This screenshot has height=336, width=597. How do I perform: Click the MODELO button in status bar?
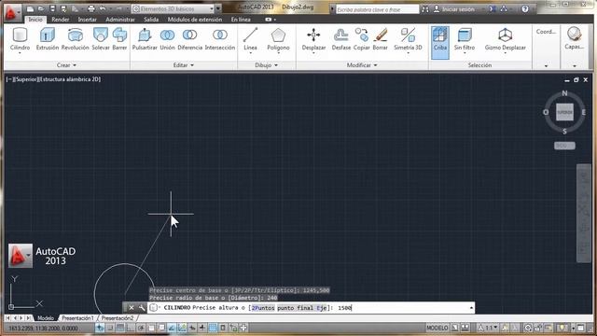click(x=437, y=328)
